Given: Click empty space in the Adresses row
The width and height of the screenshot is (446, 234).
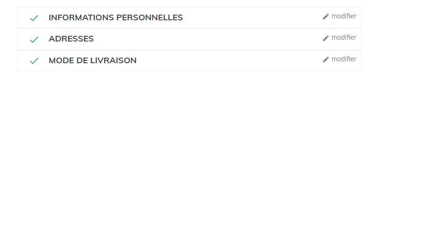Looking at the screenshot, I should 208,39.
